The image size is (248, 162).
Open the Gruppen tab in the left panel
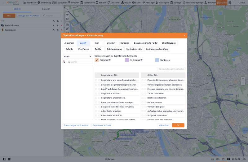coord(46,9)
